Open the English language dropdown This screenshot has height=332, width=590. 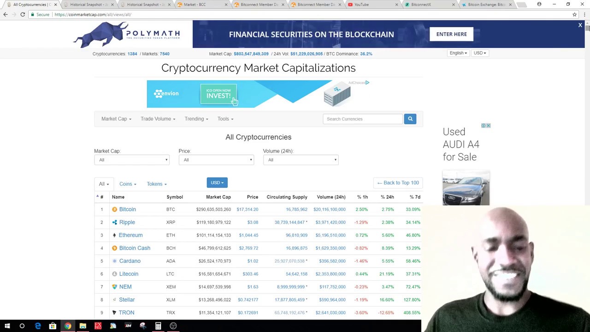(458, 53)
